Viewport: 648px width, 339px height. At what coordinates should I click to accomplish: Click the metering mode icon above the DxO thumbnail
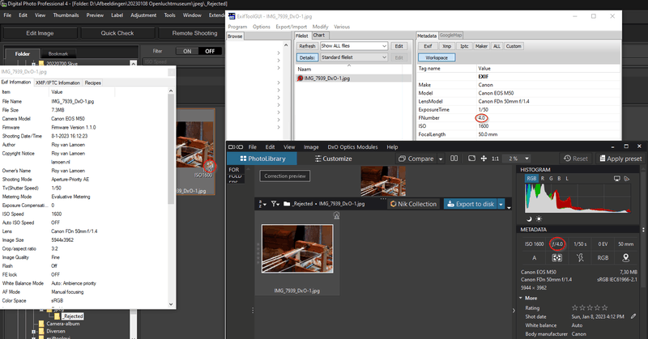[336, 215]
